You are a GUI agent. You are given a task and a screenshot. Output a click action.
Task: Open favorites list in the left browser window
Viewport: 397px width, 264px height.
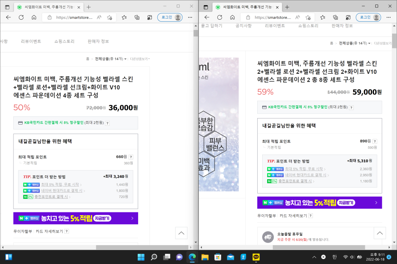tap(124, 18)
